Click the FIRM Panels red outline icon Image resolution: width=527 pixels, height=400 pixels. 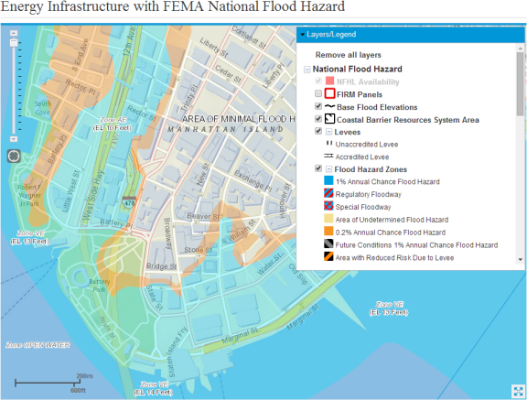pos(329,93)
